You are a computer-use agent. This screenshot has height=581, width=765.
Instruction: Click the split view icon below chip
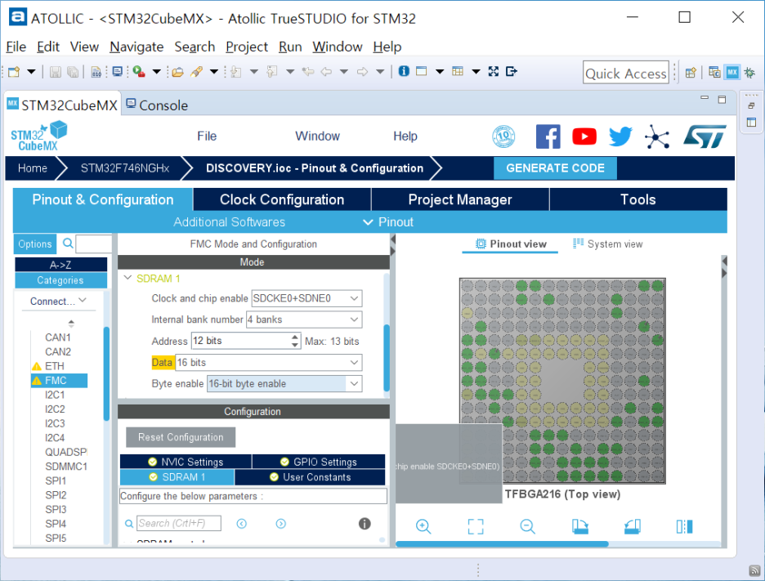(685, 526)
